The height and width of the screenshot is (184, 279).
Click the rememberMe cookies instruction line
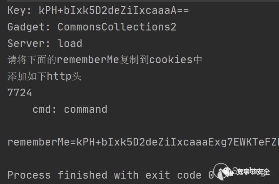[105, 60]
